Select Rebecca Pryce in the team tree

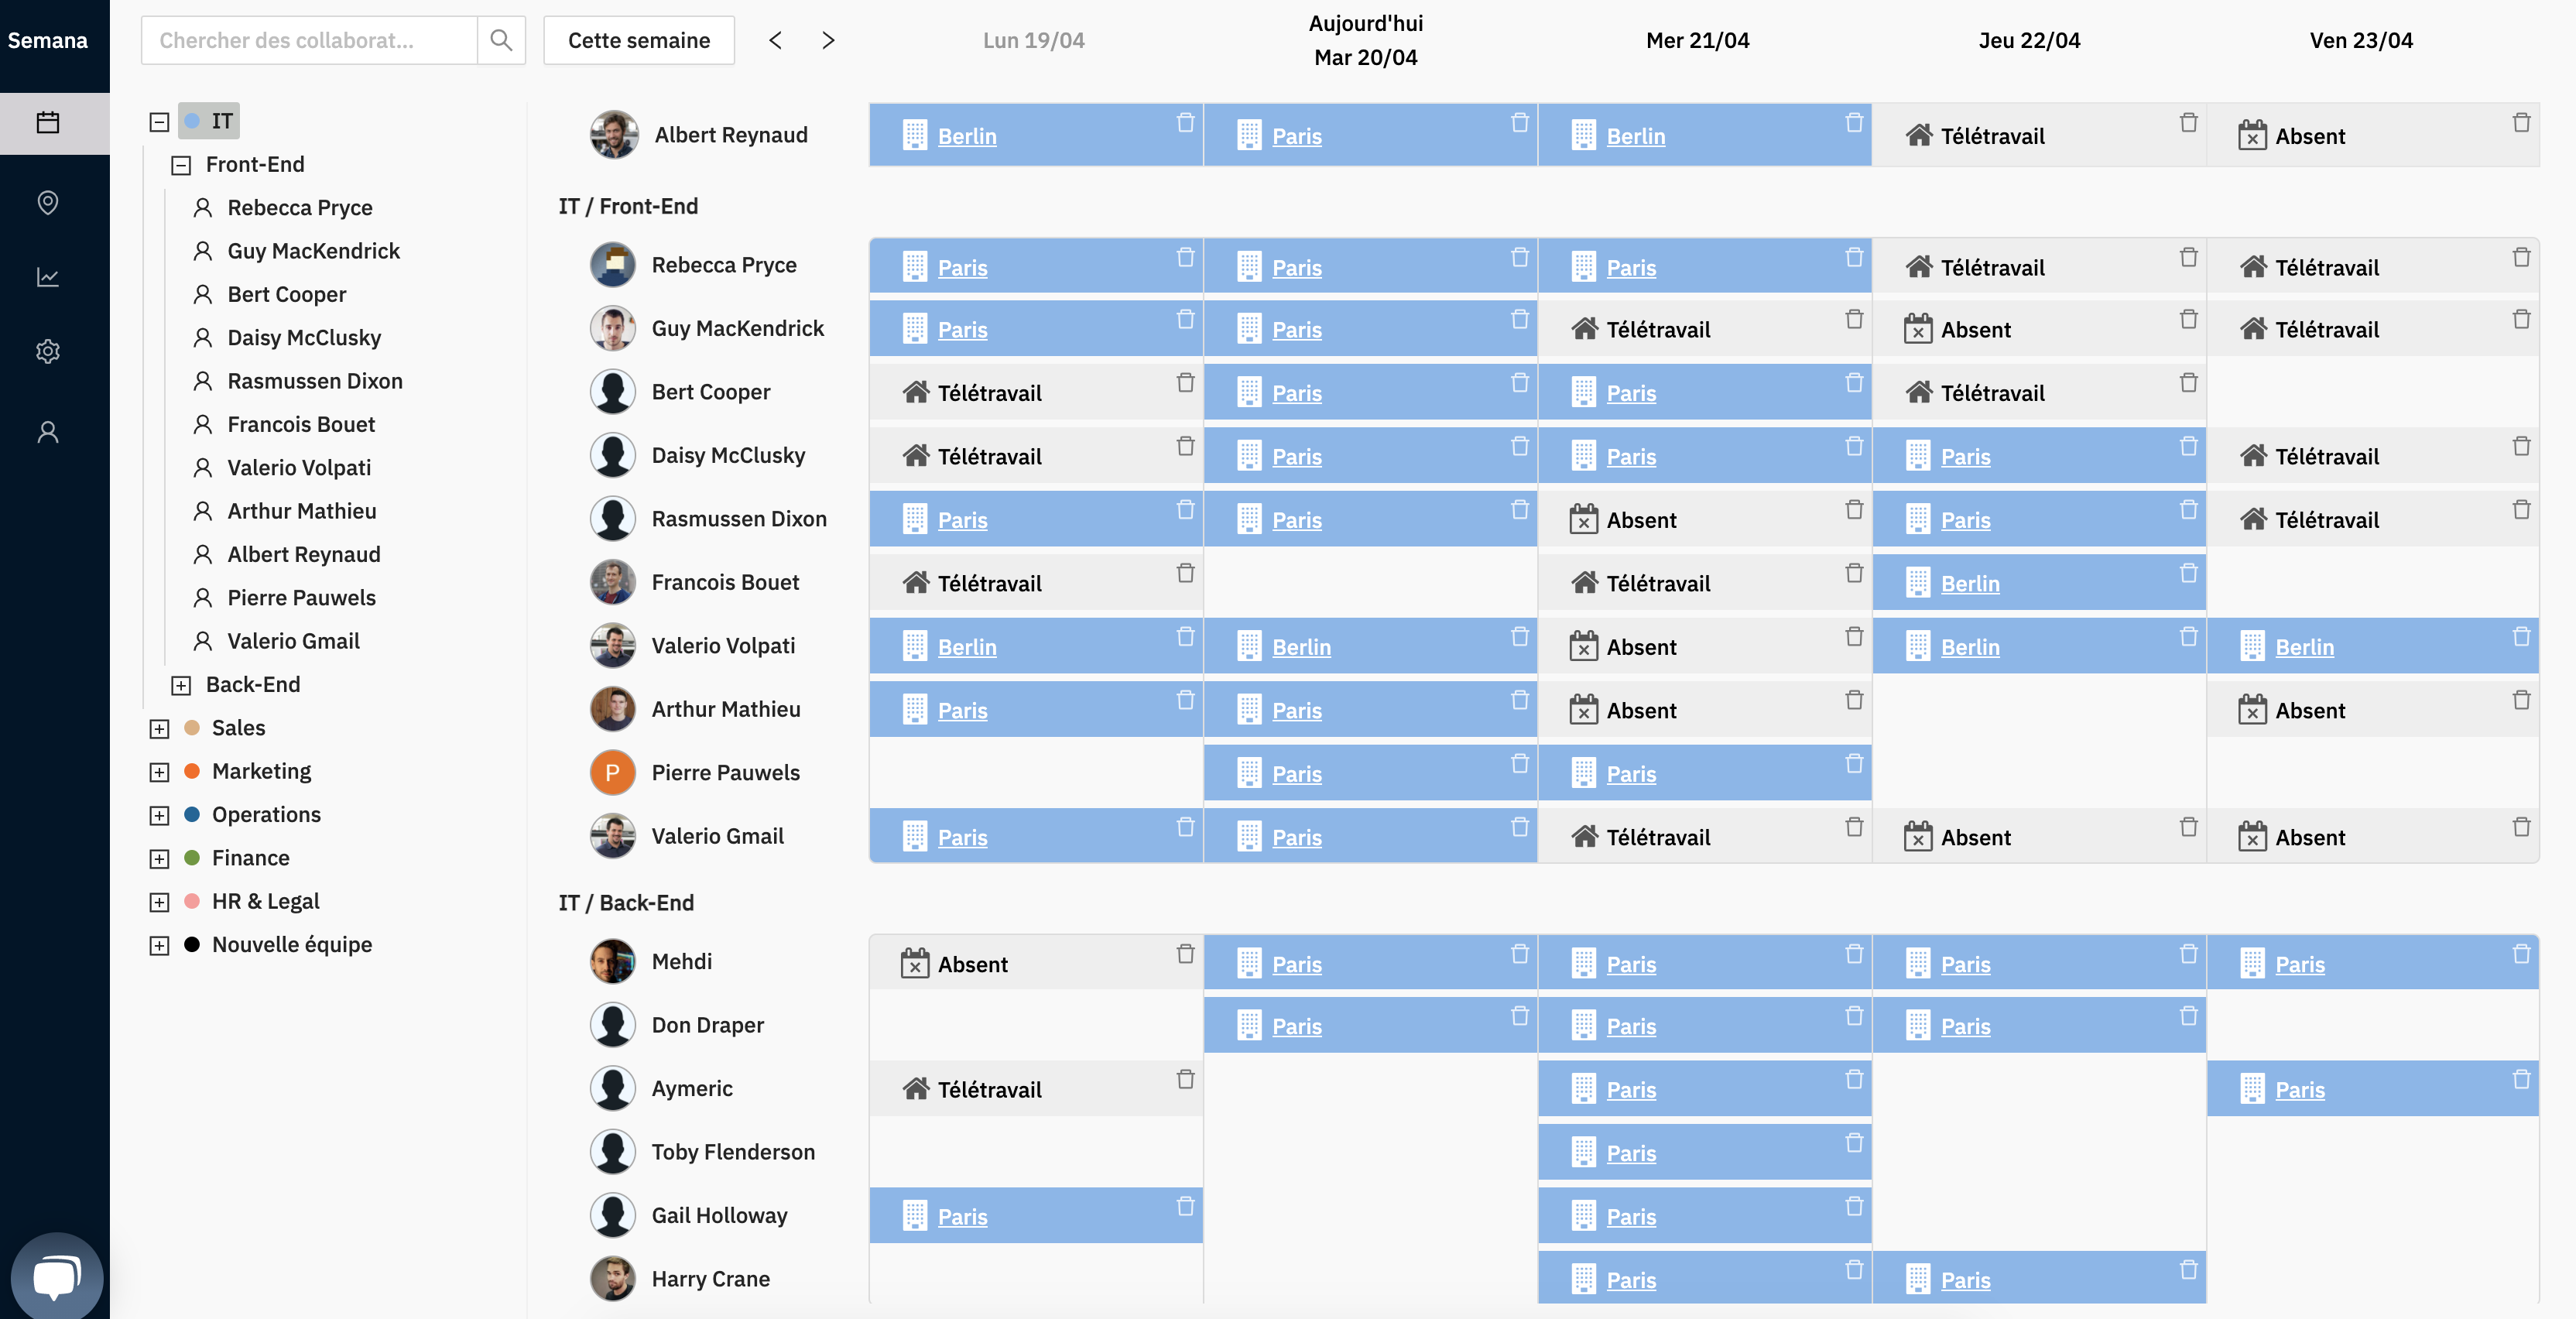click(299, 208)
